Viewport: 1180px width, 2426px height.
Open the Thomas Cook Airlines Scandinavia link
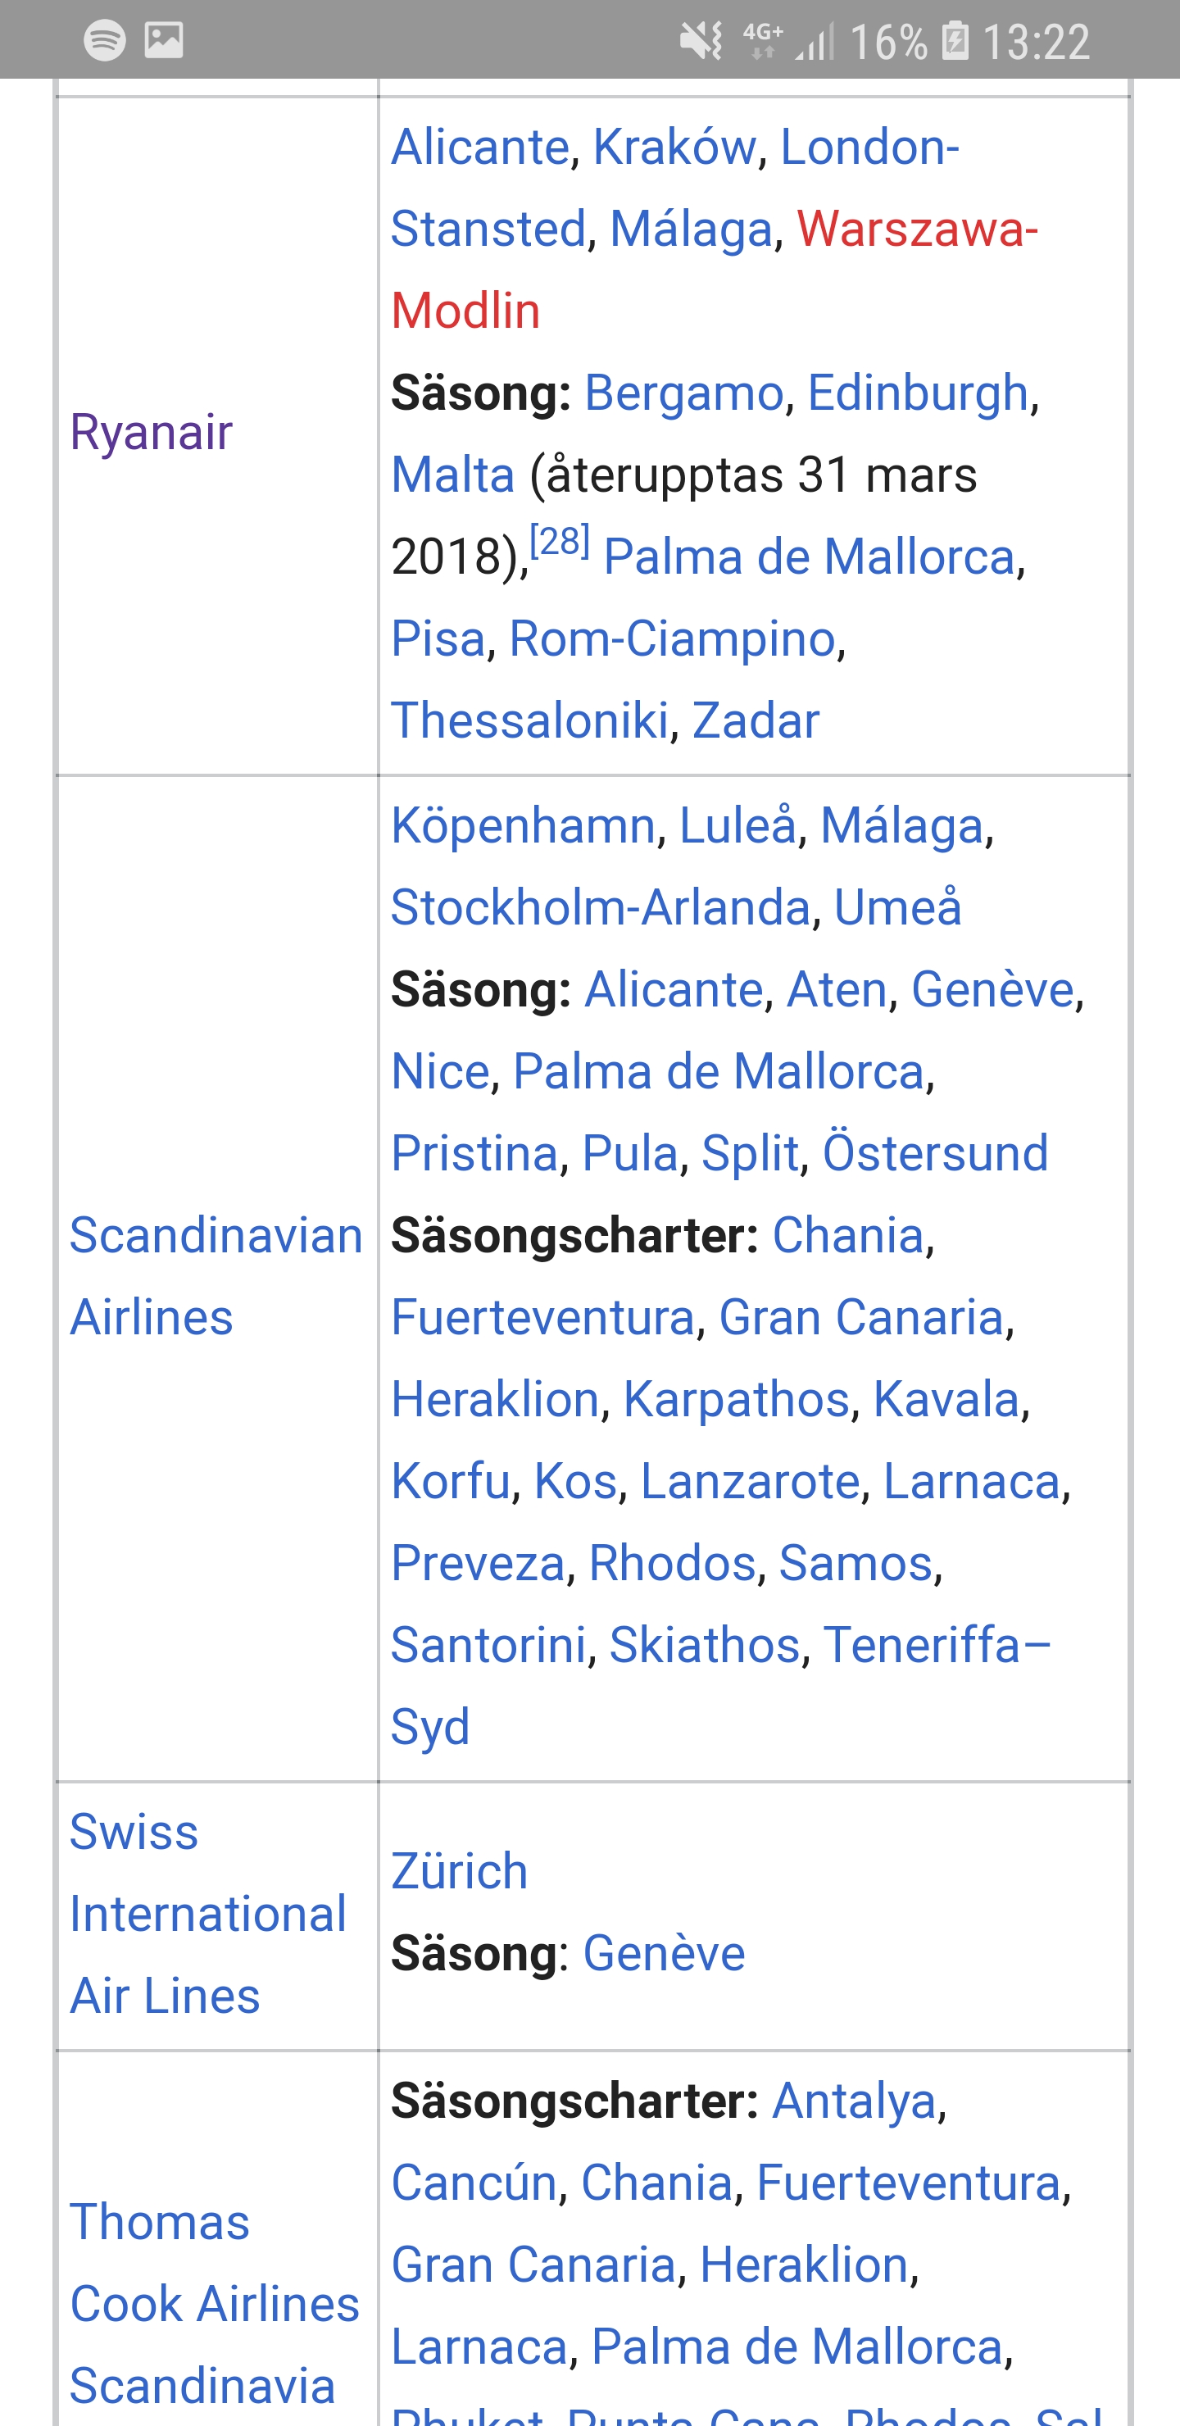pos(215,2304)
